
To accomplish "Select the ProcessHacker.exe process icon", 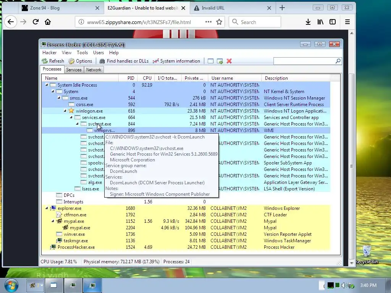I will click(53, 247).
